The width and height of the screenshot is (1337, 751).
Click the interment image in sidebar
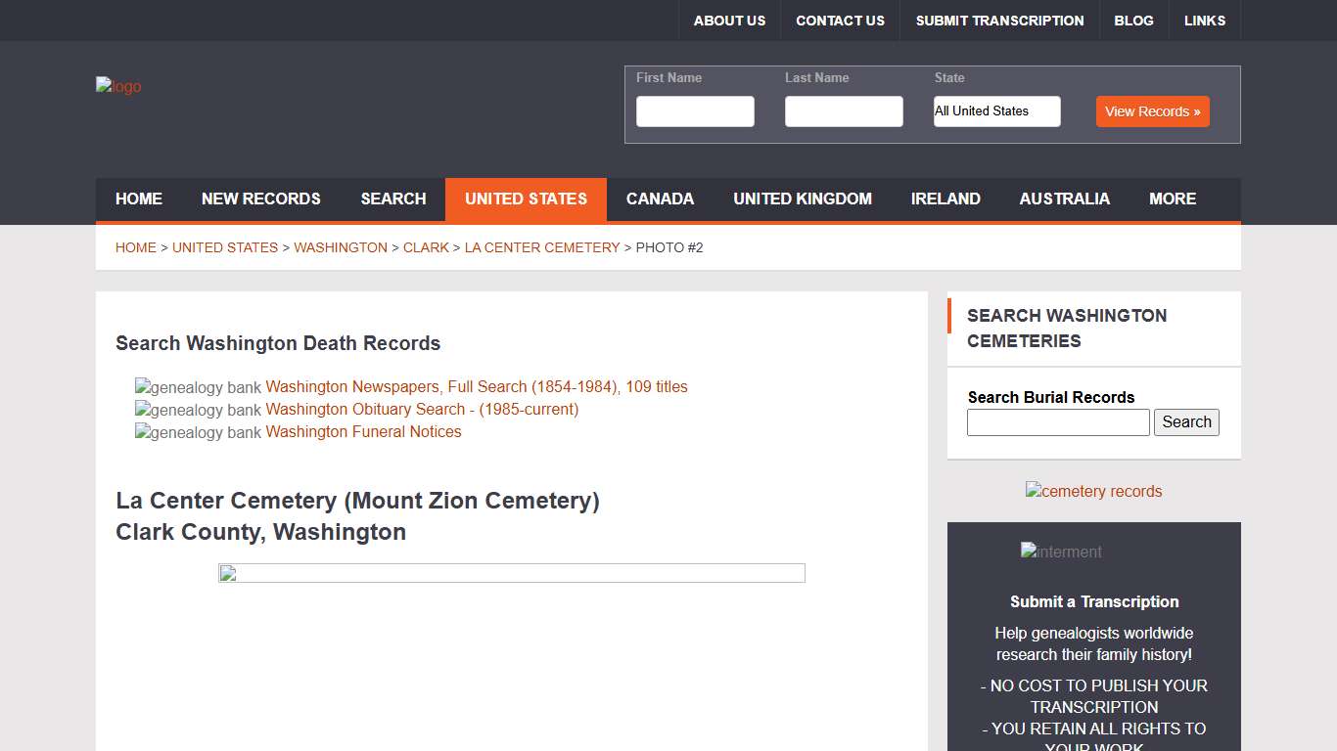(x=1061, y=552)
